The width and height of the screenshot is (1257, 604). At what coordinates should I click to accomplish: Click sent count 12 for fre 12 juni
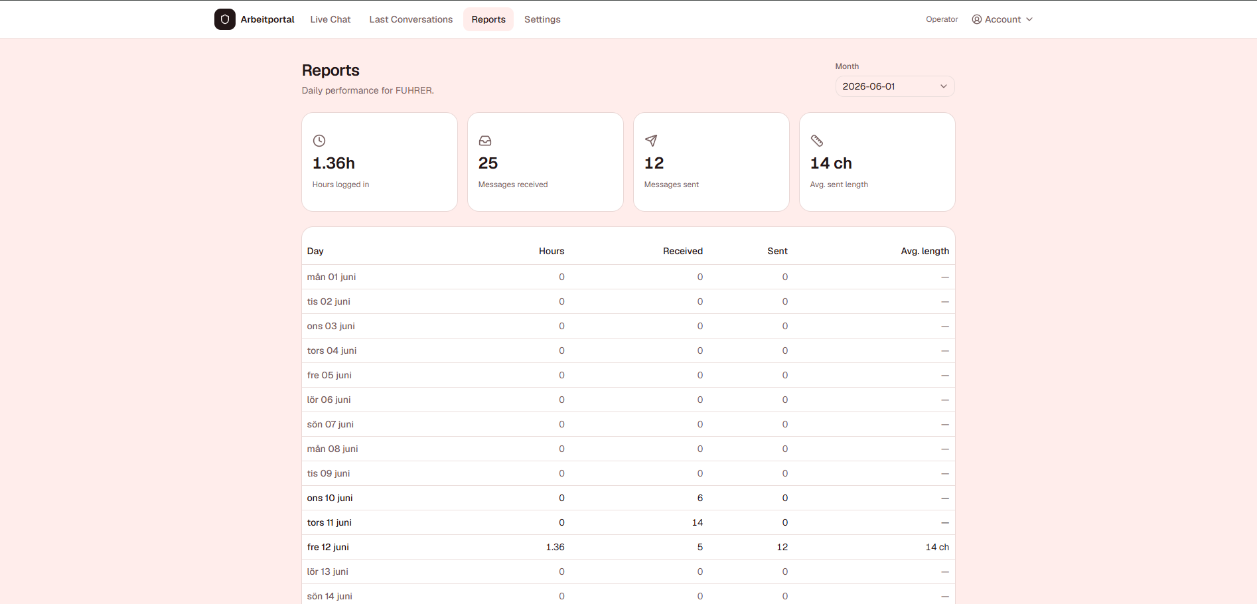(x=782, y=547)
